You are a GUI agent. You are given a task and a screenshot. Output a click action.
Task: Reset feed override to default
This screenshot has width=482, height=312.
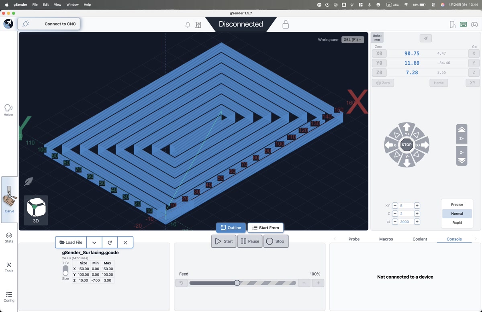point(181,283)
